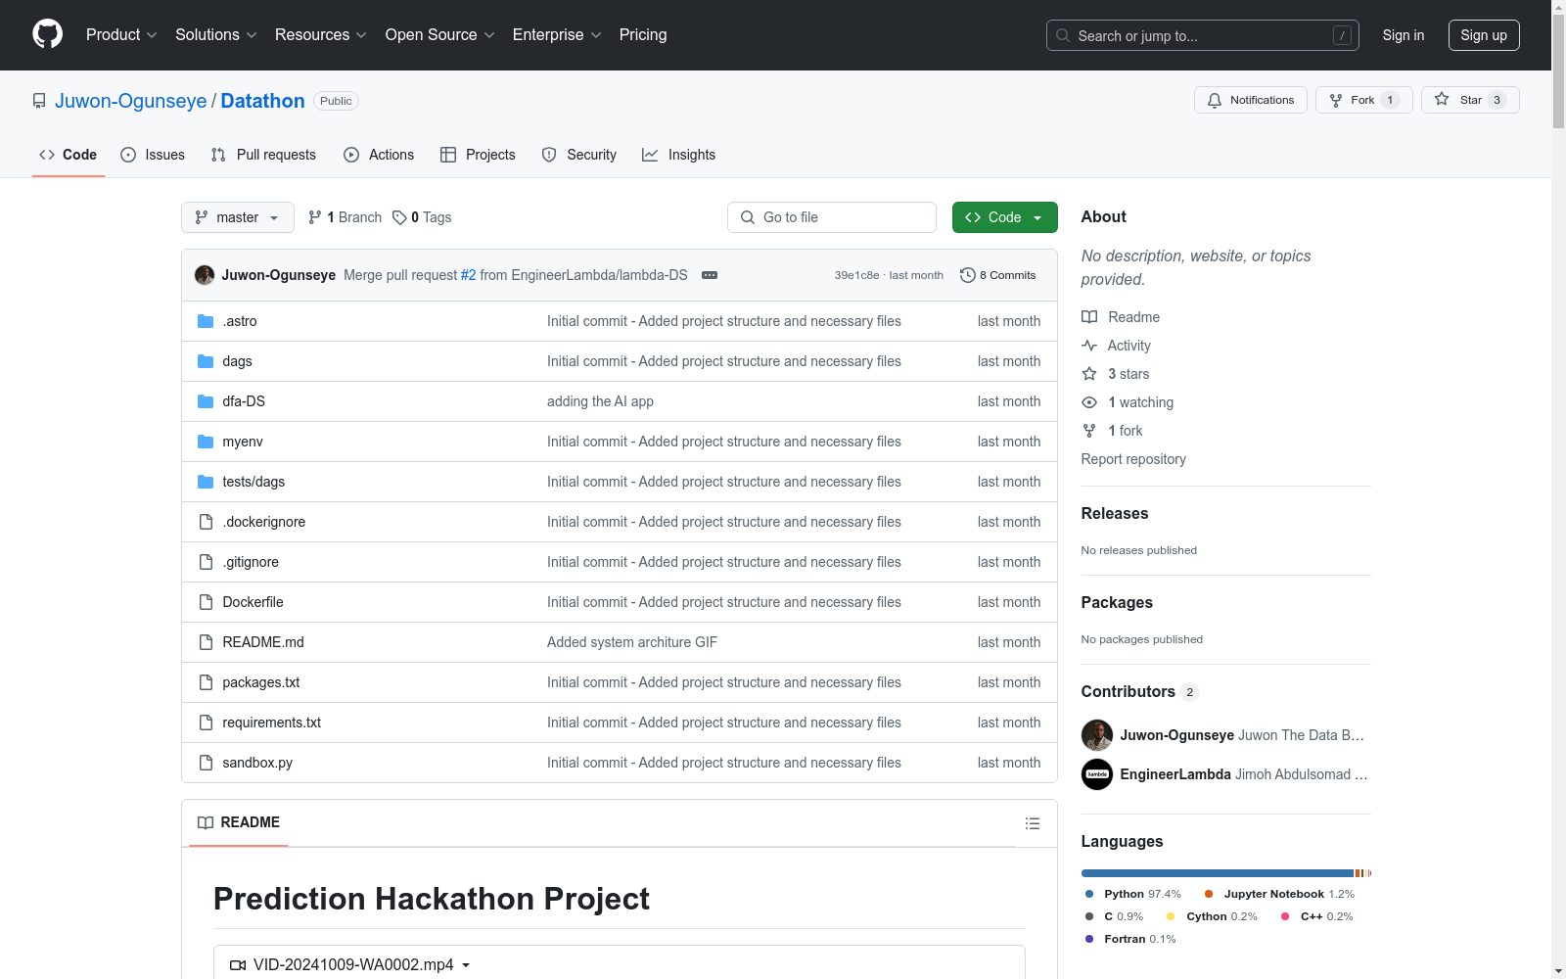Open commit hash 39e1c8e
This screenshot has height=979, width=1566.
(x=856, y=275)
